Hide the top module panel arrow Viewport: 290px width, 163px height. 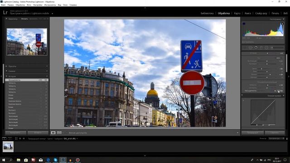[145, 8]
